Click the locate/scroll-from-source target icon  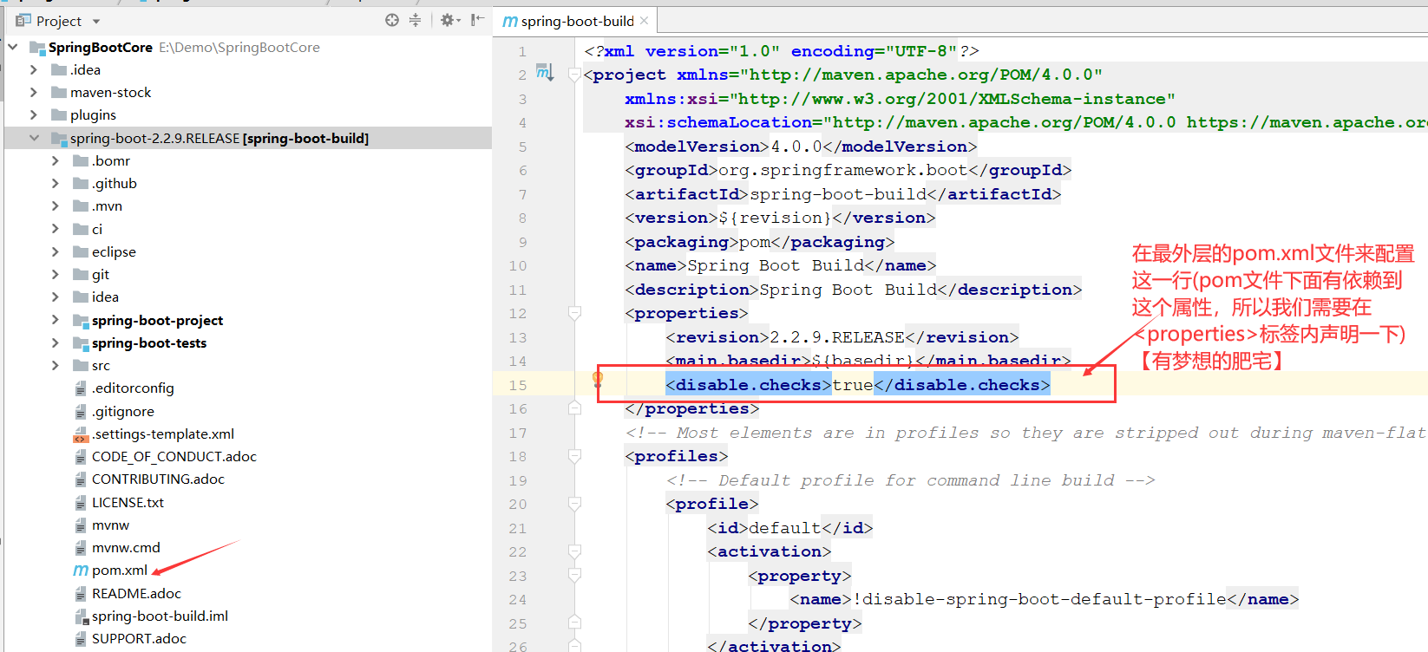(x=392, y=20)
